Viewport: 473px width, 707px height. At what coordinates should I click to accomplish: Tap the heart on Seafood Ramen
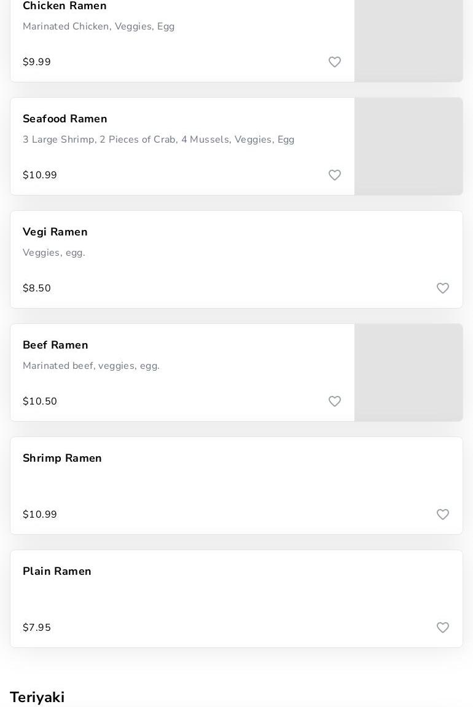(335, 175)
